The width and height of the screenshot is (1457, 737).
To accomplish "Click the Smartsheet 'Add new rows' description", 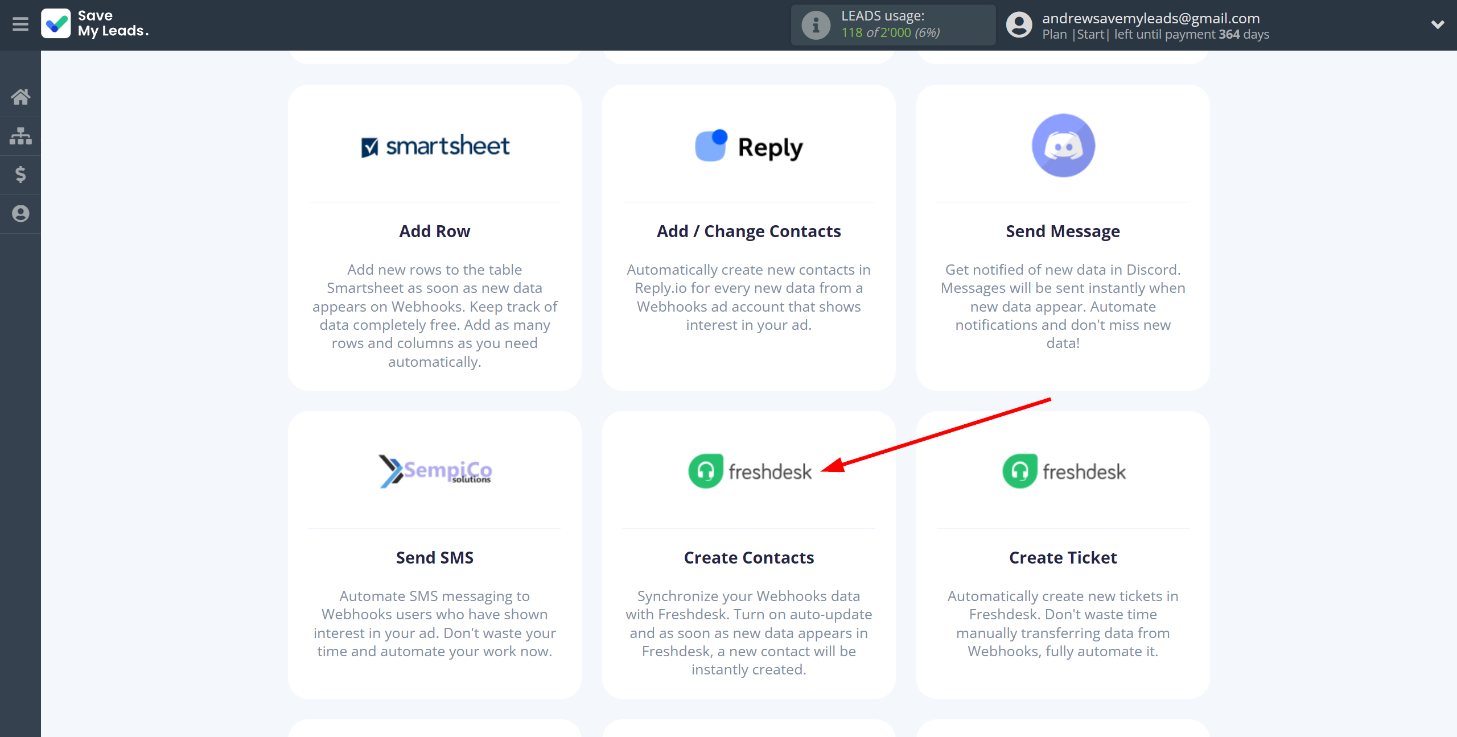I will pos(435,316).
